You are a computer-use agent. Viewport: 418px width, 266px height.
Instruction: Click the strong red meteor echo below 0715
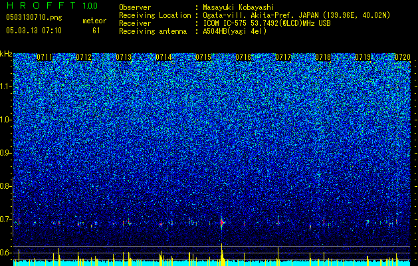(222, 223)
